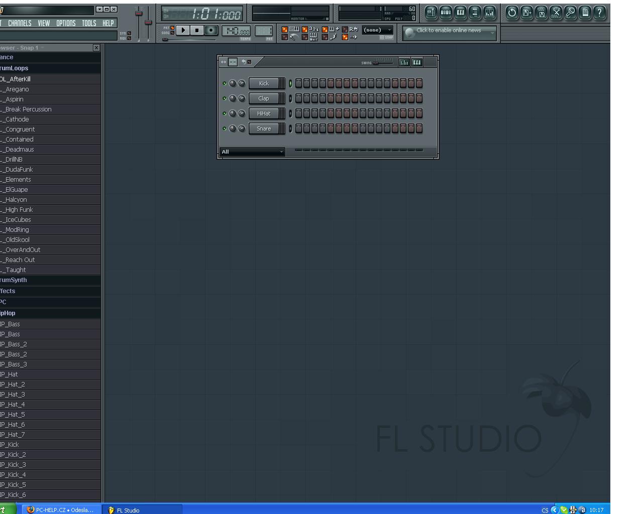The image size is (643, 514).
Task: Click the tempo display value
Action: point(236,31)
